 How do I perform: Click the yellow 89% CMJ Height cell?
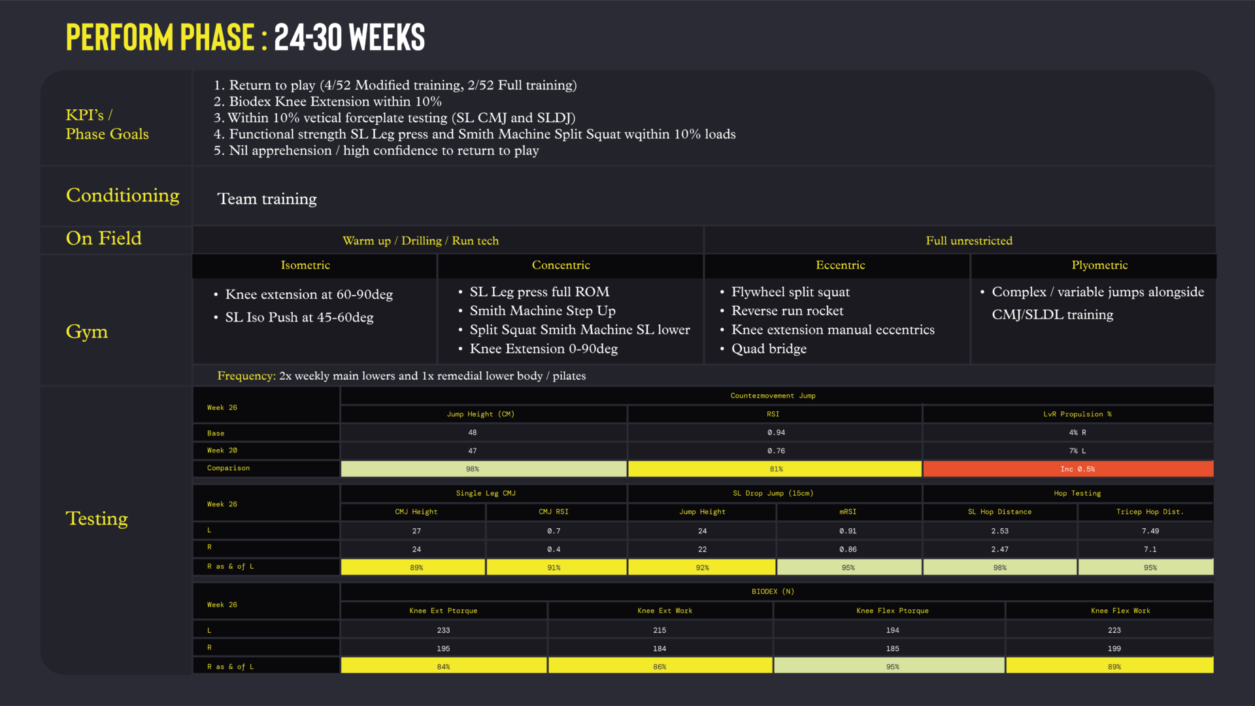[413, 567]
